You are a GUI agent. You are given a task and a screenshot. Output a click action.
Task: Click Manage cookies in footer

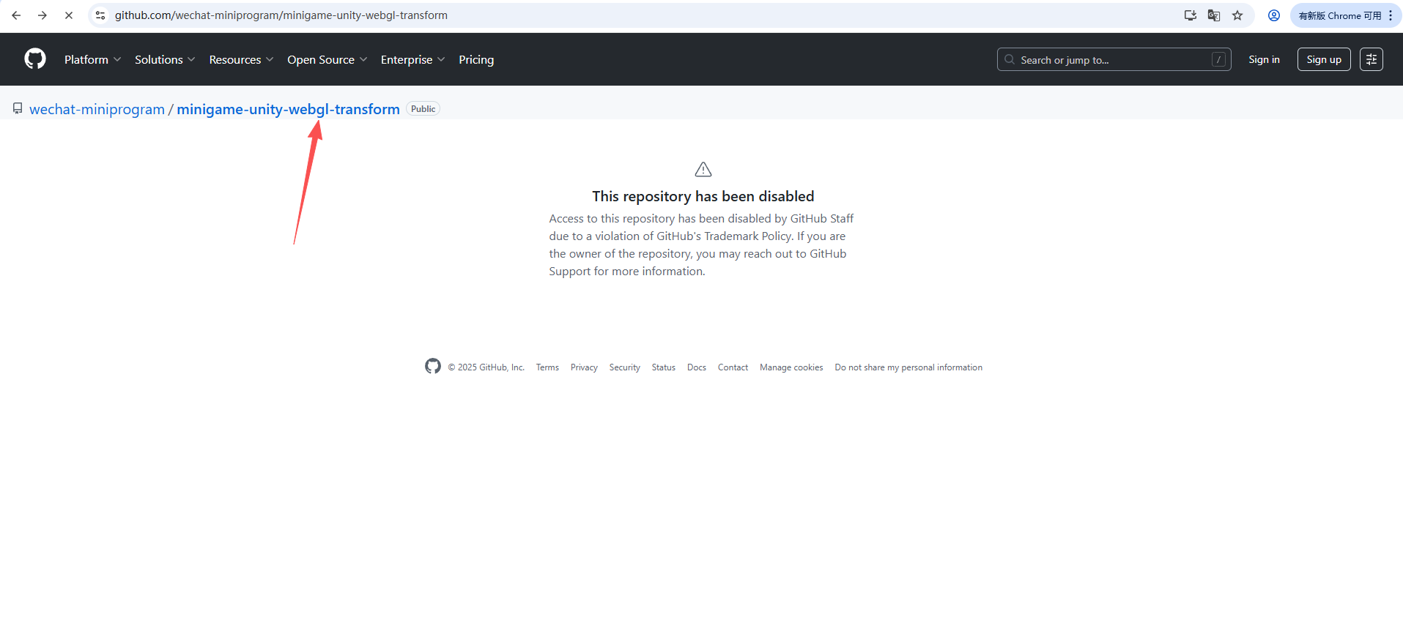coord(791,367)
